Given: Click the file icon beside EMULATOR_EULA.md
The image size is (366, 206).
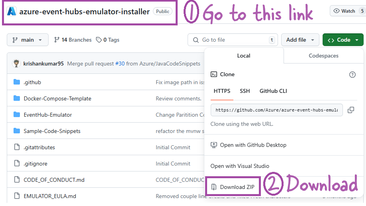Looking at the screenshot, I should pos(17,196).
